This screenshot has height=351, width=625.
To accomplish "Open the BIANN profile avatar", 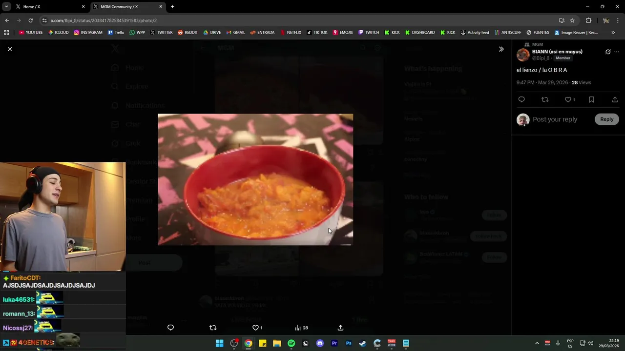I will 523,55.
